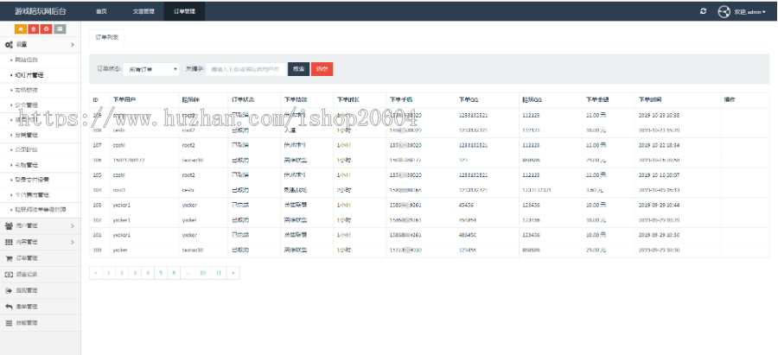Click the orange home shortcut icon
Screen dimensions: 778x355
[x=20, y=29]
